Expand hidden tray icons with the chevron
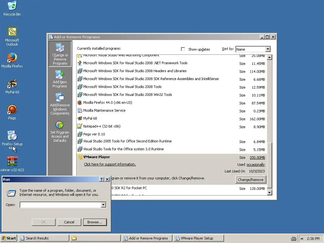Image resolution: width=324 pixels, height=243 pixels. (x=302, y=239)
